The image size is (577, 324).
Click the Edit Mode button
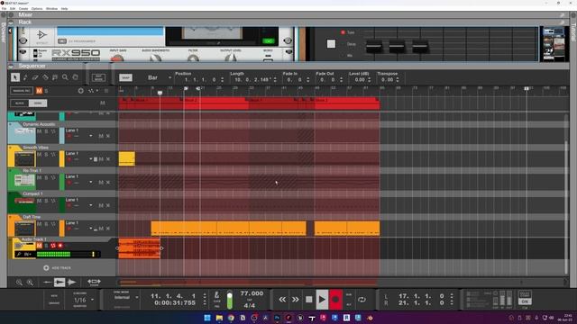pyautogui.click(x=98, y=77)
